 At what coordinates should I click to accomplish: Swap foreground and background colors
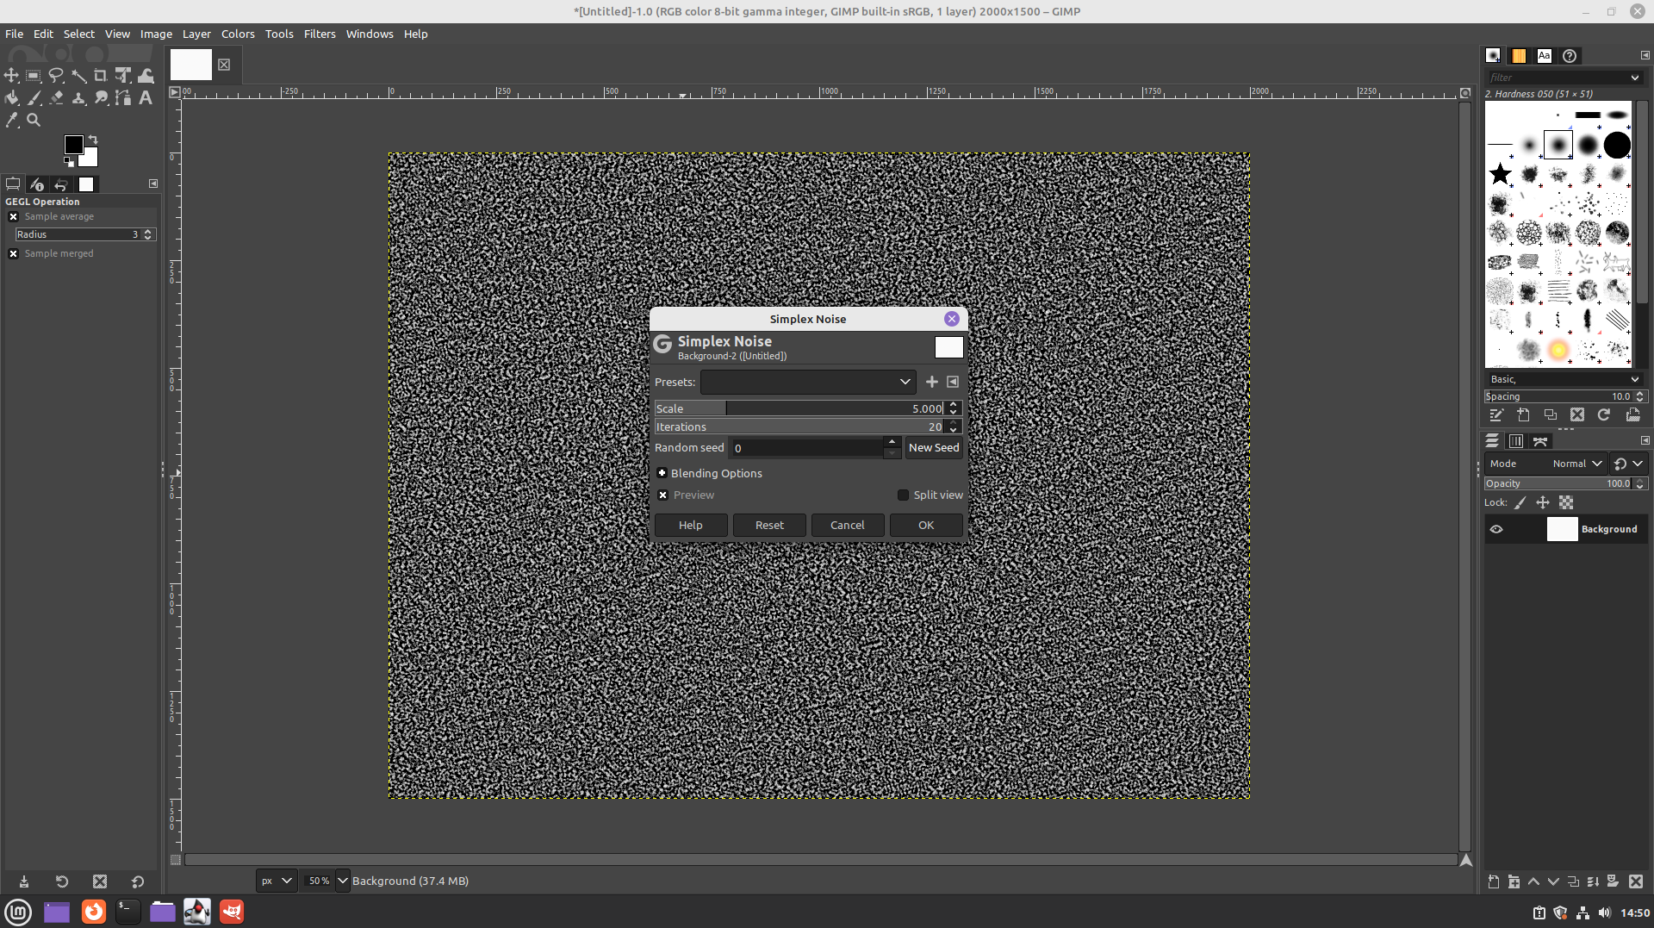click(93, 140)
